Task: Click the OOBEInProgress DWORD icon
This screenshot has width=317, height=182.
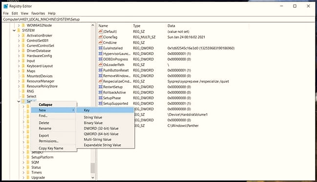Action: click(101, 59)
